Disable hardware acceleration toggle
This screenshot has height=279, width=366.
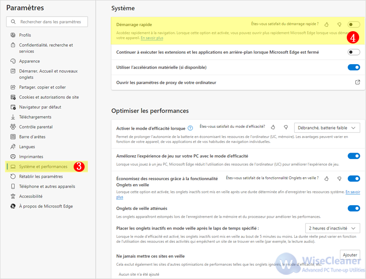pyautogui.click(x=354, y=67)
